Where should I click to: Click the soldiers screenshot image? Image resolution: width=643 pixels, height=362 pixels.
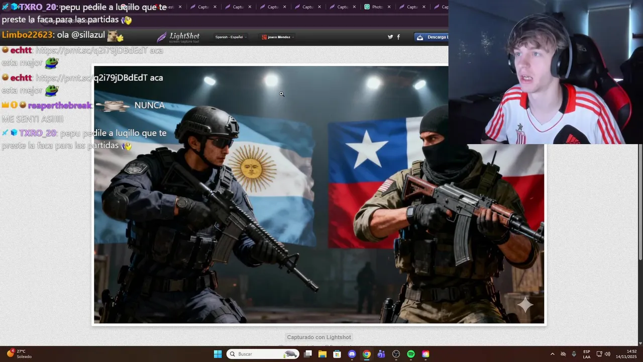point(319,195)
